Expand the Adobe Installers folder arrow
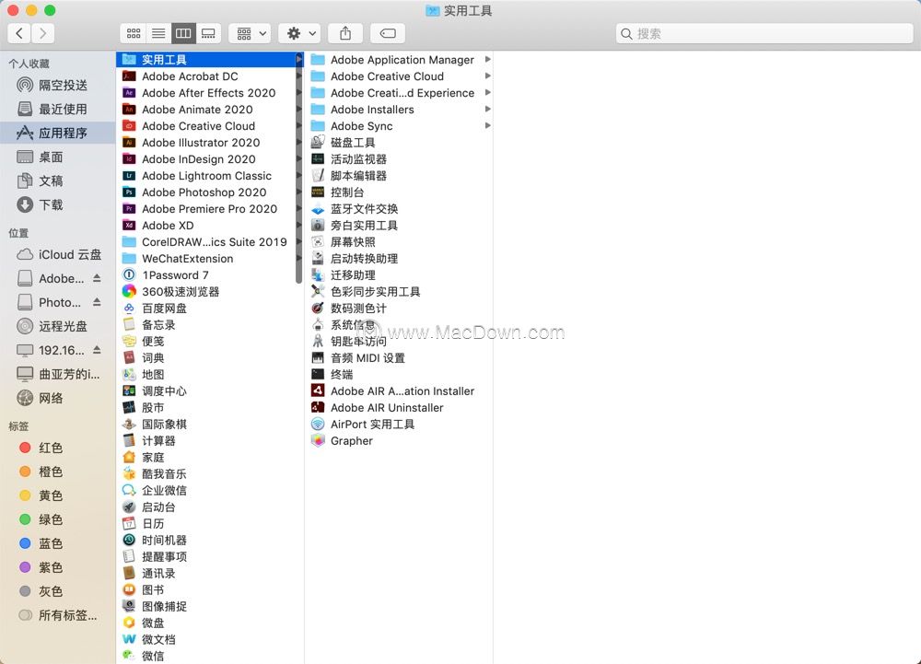Viewport: 921px width, 664px height. (x=487, y=110)
